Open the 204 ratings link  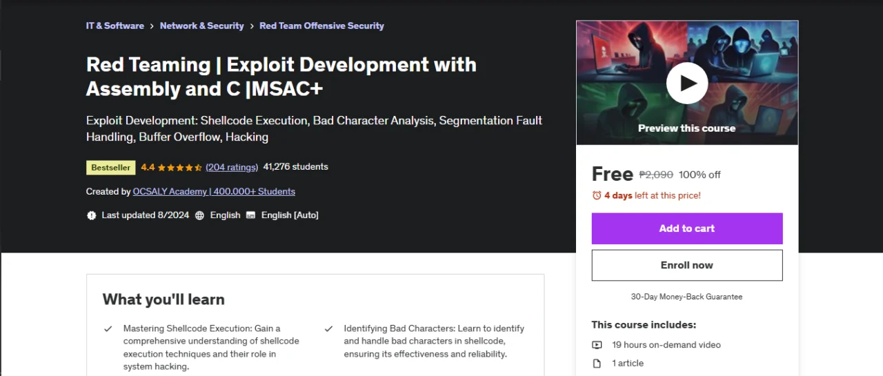[x=232, y=167]
